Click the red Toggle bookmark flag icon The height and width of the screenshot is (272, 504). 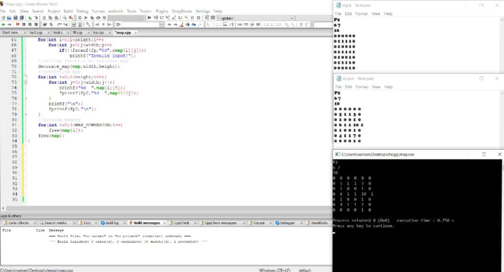18,25
